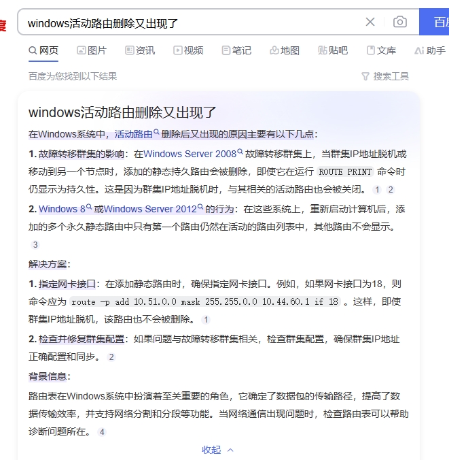This screenshot has height=460, width=449.
Task: Click 百度为您找到以下结果 text
Action: (73, 76)
